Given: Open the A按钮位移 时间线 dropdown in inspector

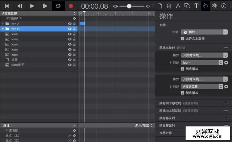Looking at the screenshot, I should click(202, 87).
